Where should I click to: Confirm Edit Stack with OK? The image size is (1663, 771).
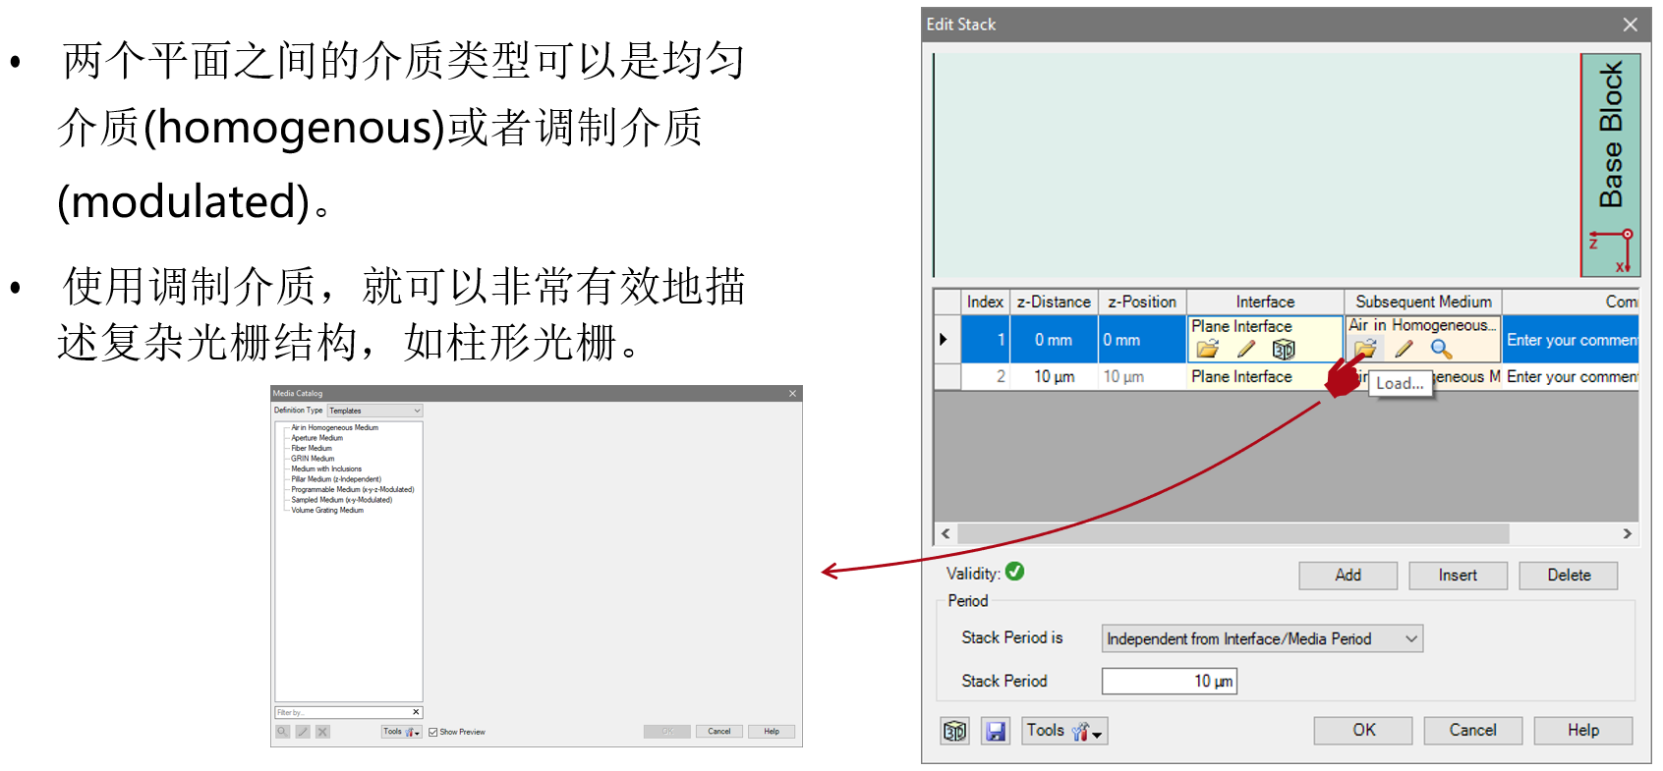click(1363, 731)
